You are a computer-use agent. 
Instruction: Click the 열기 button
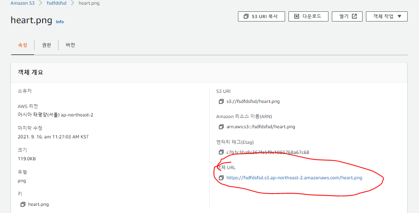pos(347,16)
